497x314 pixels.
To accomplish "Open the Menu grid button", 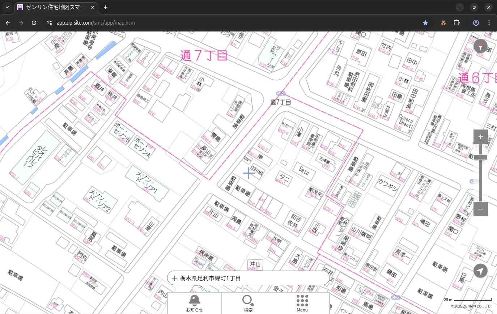I will pyautogui.click(x=302, y=303).
